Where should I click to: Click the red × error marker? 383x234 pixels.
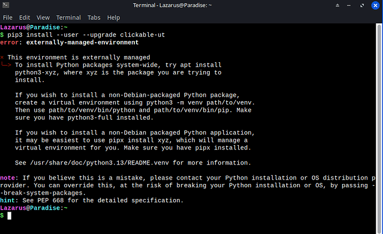(2, 57)
